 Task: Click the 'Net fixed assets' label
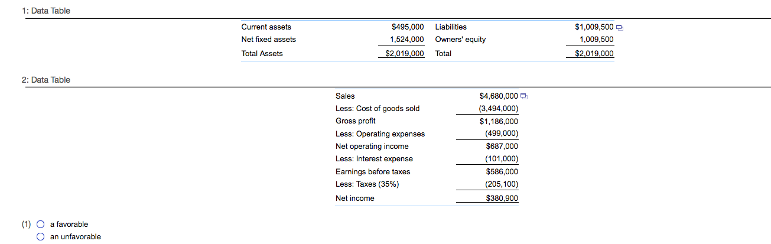click(269, 40)
